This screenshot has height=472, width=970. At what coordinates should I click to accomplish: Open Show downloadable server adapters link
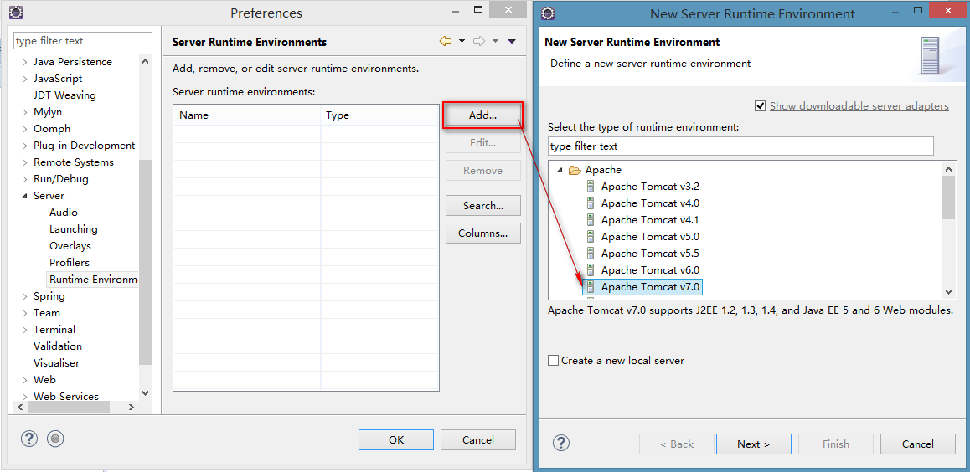(859, 105)
